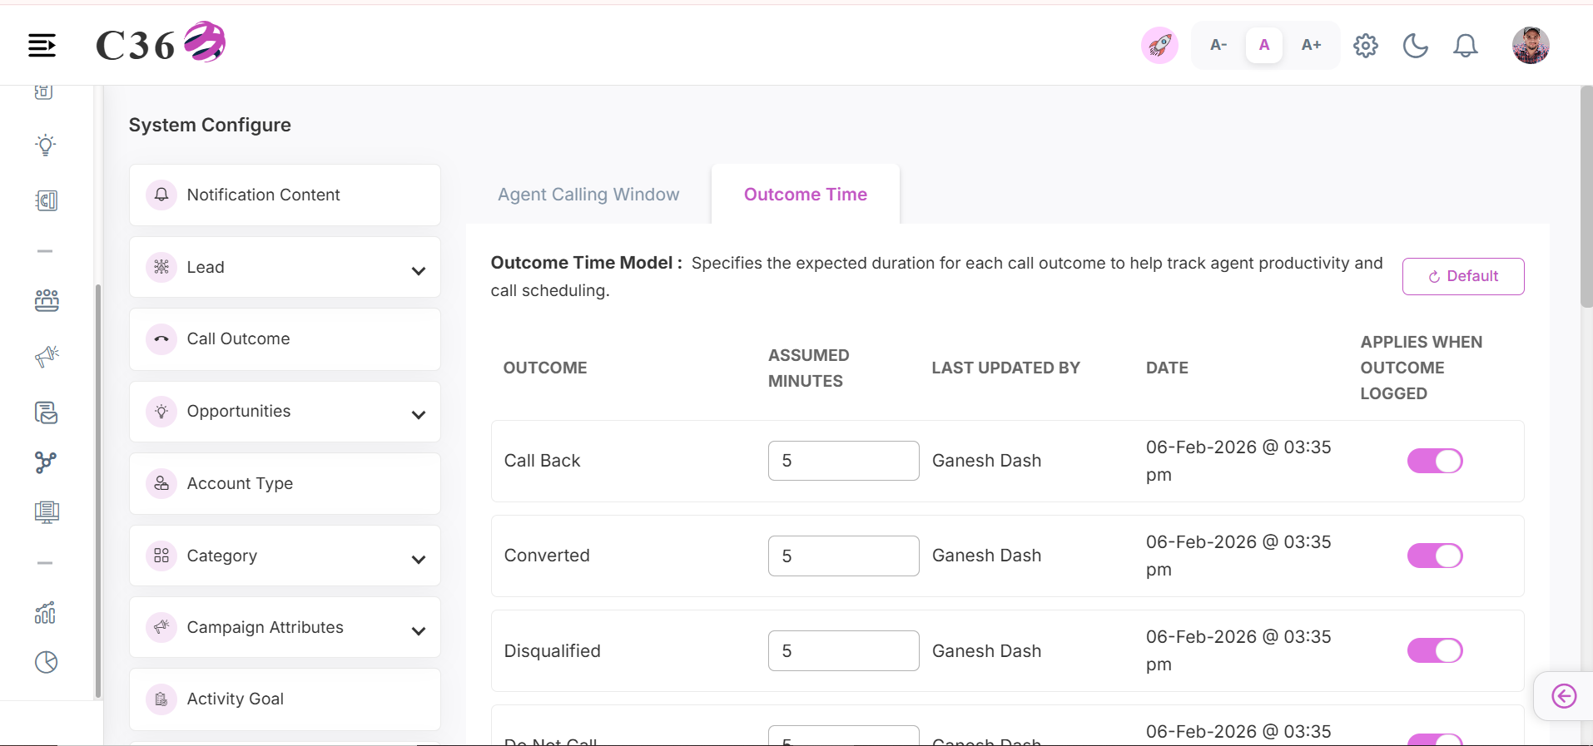1593x746 pixels.
Task: Open the workflow nodes icon in sidebar
Action: [x=46, y=462]
